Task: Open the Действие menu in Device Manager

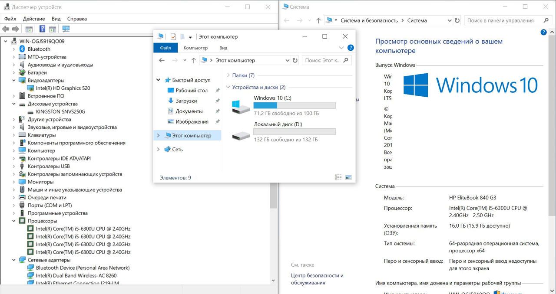Action: (34, 19)
